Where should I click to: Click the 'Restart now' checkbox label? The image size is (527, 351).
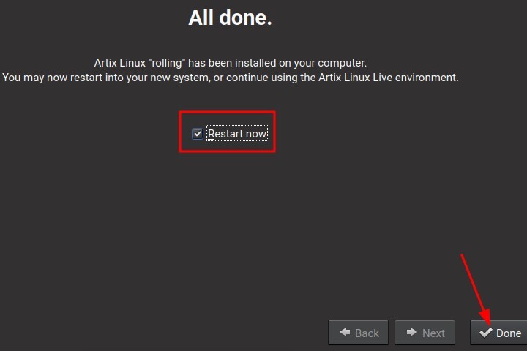click(237, 134)
